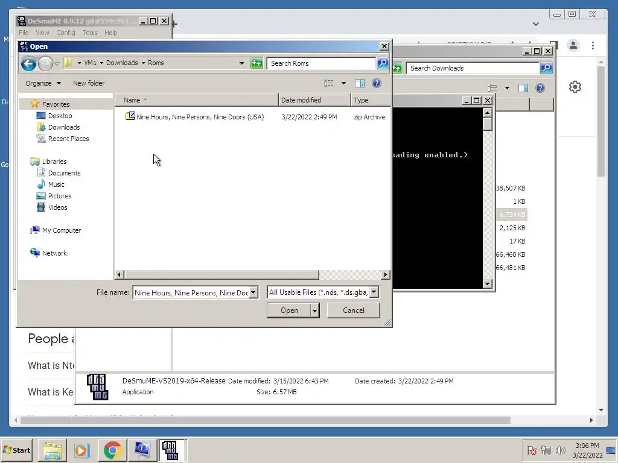Select Pictures library in sidebar
Viewport: 618px width, 463px height.
(60, 196)
